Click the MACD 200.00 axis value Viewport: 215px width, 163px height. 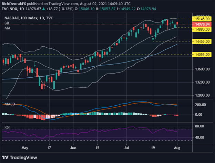(201, 105)
